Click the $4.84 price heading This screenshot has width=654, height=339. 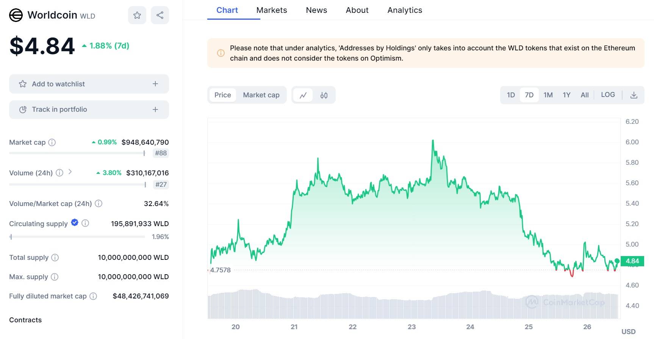coord(42,46)
